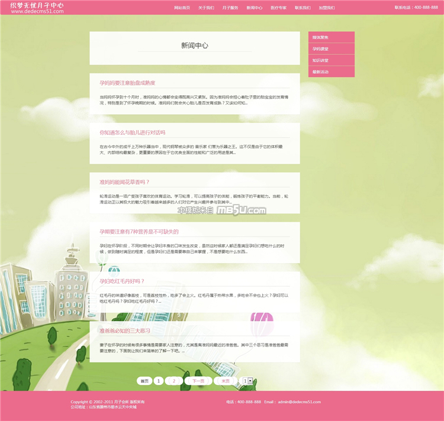Click the 织梦无忧月子中心 site logo

(37, 7)
